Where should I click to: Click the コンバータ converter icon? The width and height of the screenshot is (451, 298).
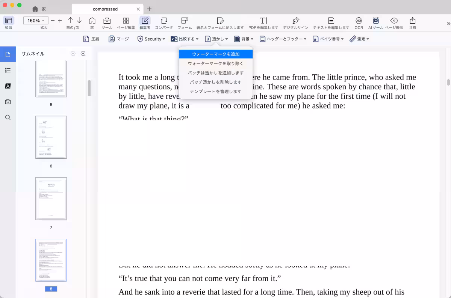(164, 21)
